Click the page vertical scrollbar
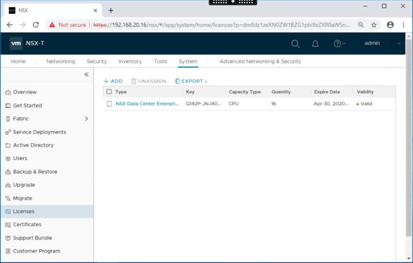The height and width of the screenshot is (263, 413). tap(409, 138)
